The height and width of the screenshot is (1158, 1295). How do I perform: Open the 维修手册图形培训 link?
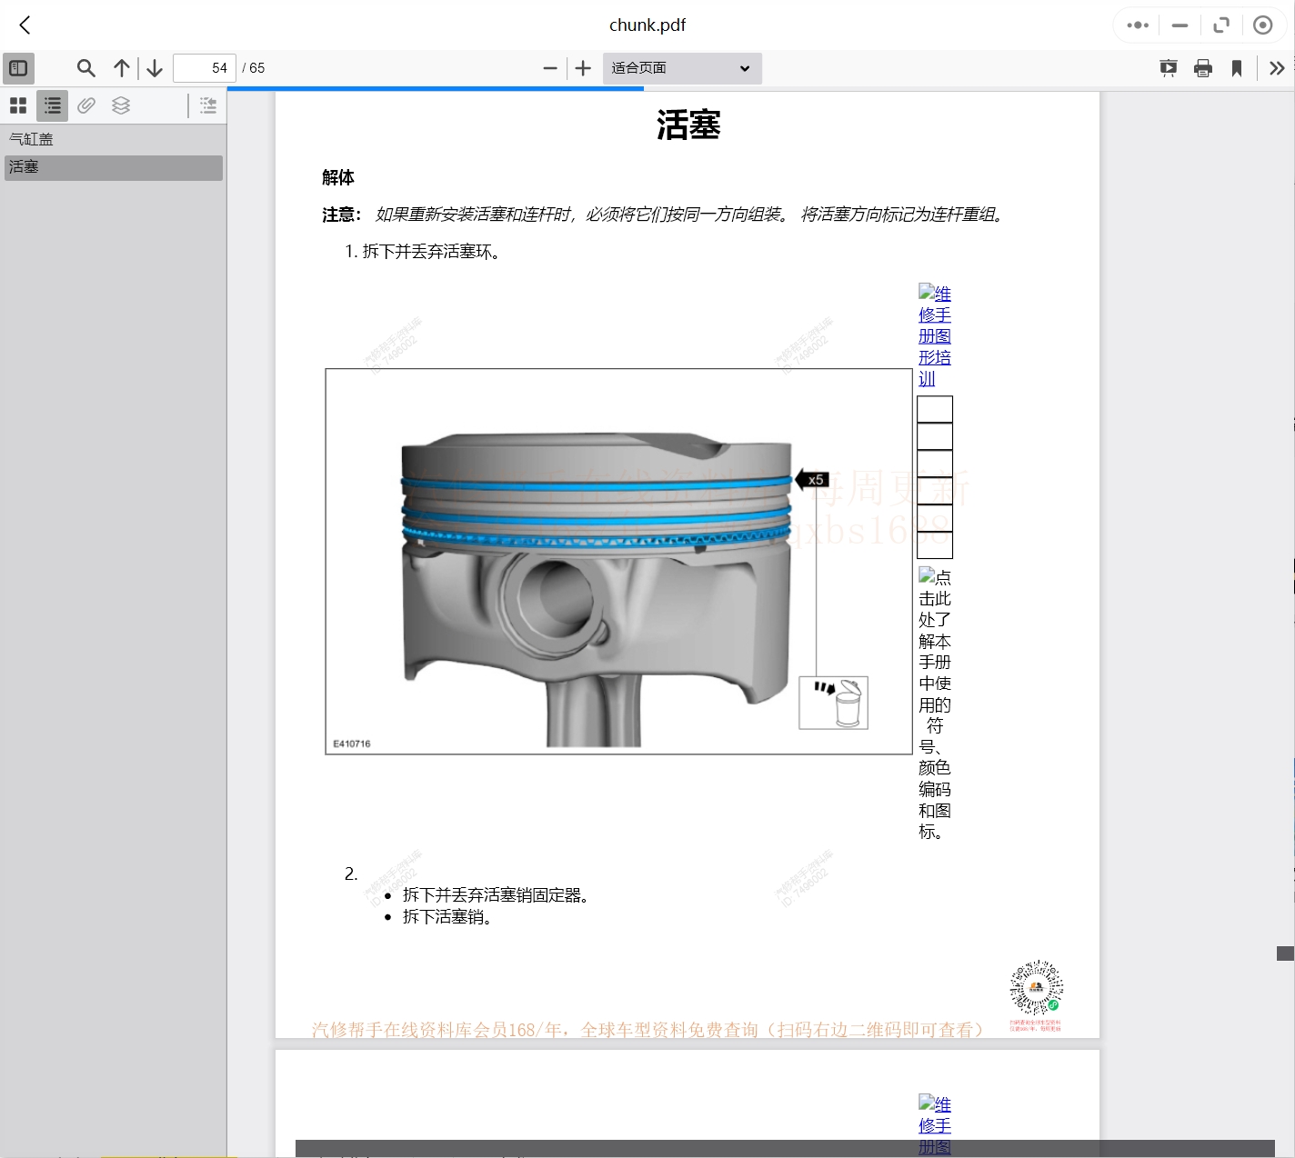coord(934,336)
